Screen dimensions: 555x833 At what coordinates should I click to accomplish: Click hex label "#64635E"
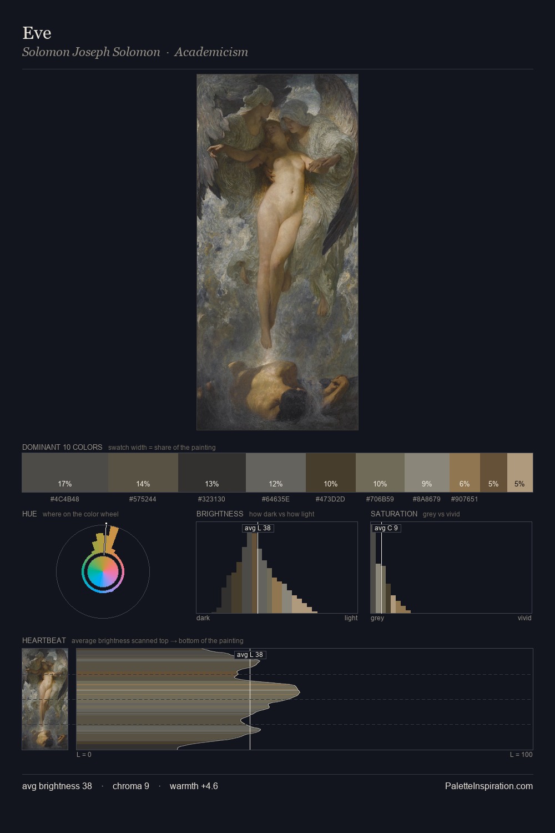tap(276, 499)
